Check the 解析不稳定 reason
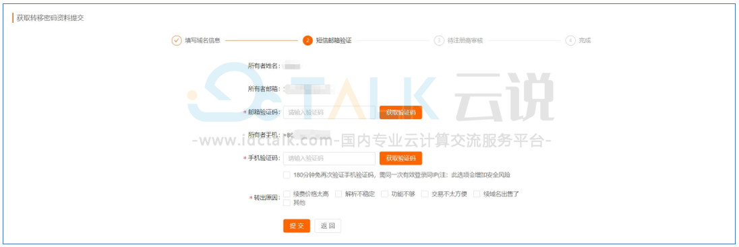Image resolution: width=739 pixels, height=247 pixels. point(338,194)
